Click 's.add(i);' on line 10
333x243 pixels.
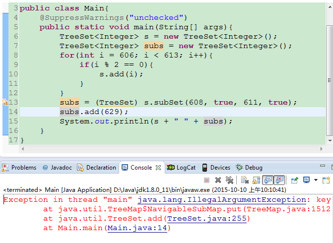(121, 74)
